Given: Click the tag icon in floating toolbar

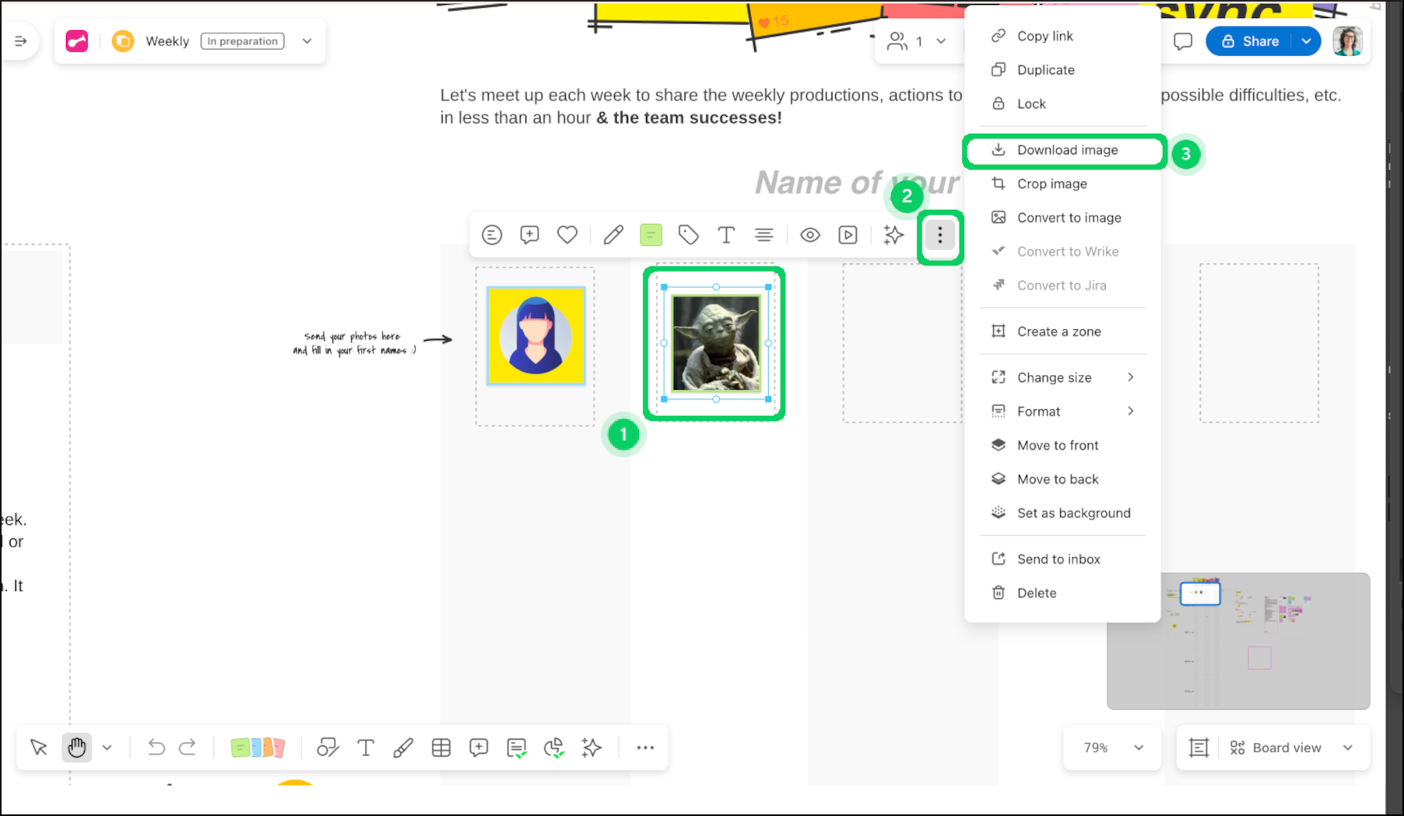Looking at the screenshot, I should pyautogui.click(x=688, y=234).
